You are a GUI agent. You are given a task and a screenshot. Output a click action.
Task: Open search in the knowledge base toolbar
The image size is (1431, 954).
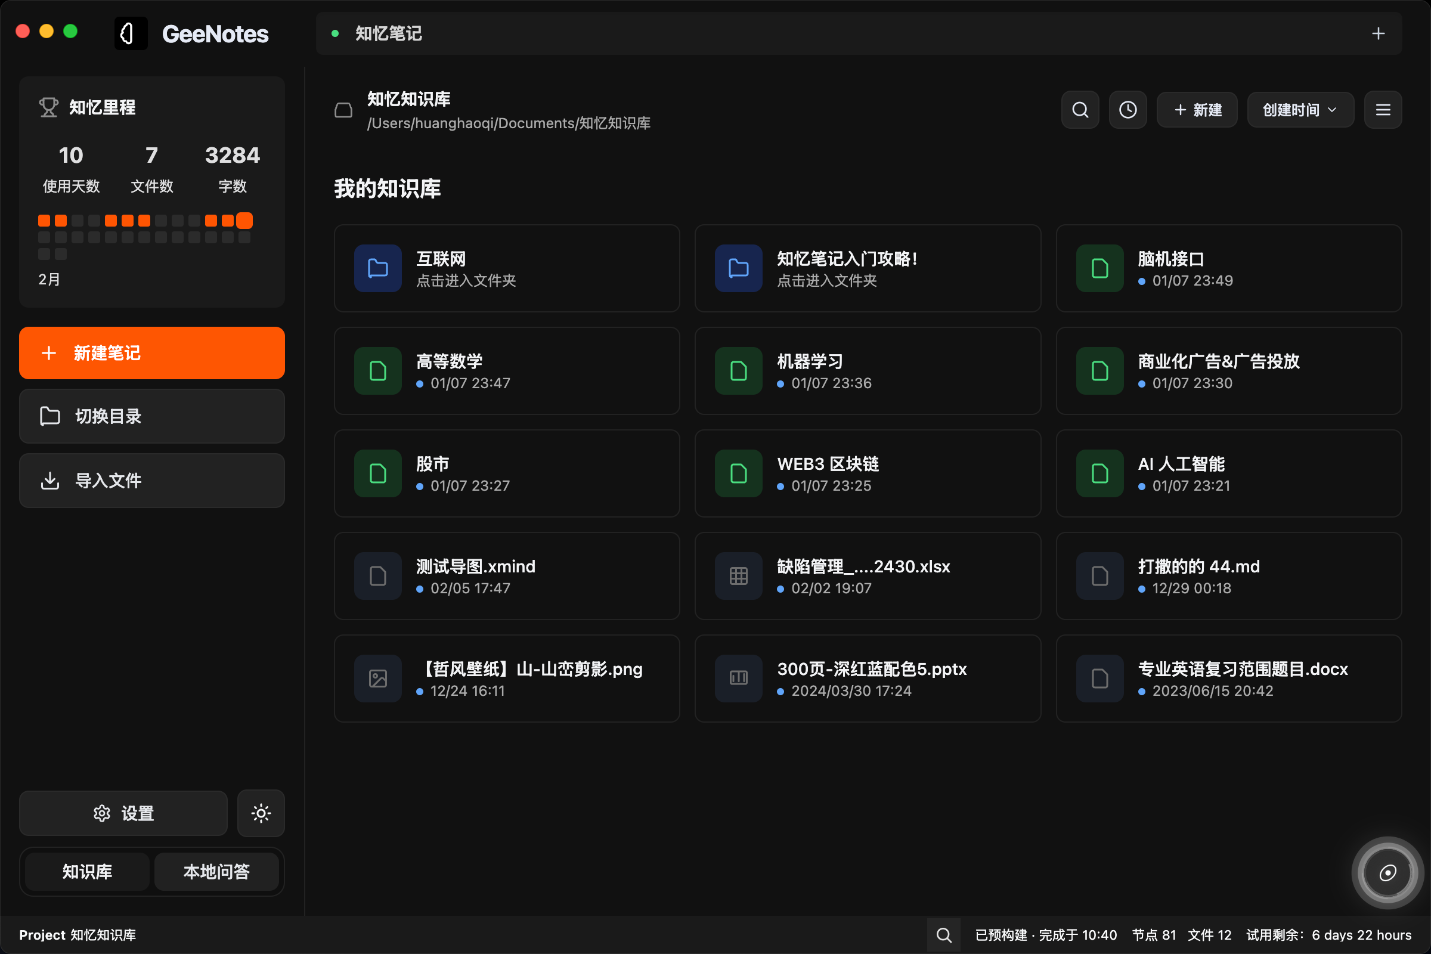click(x=1080, y=110)
